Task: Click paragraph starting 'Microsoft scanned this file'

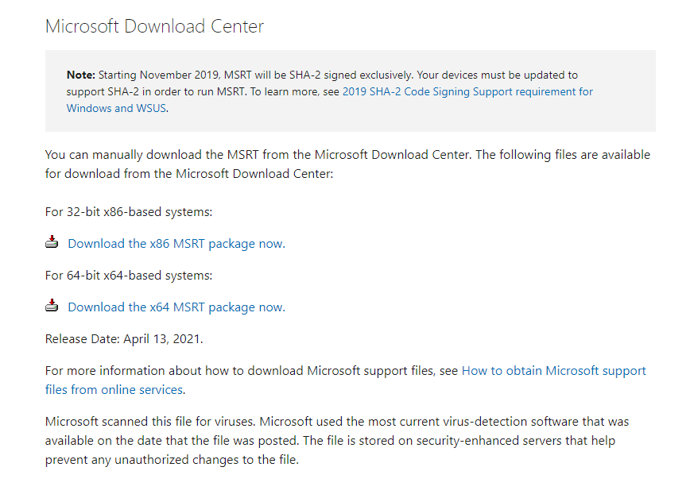Action: pos(337,441)
